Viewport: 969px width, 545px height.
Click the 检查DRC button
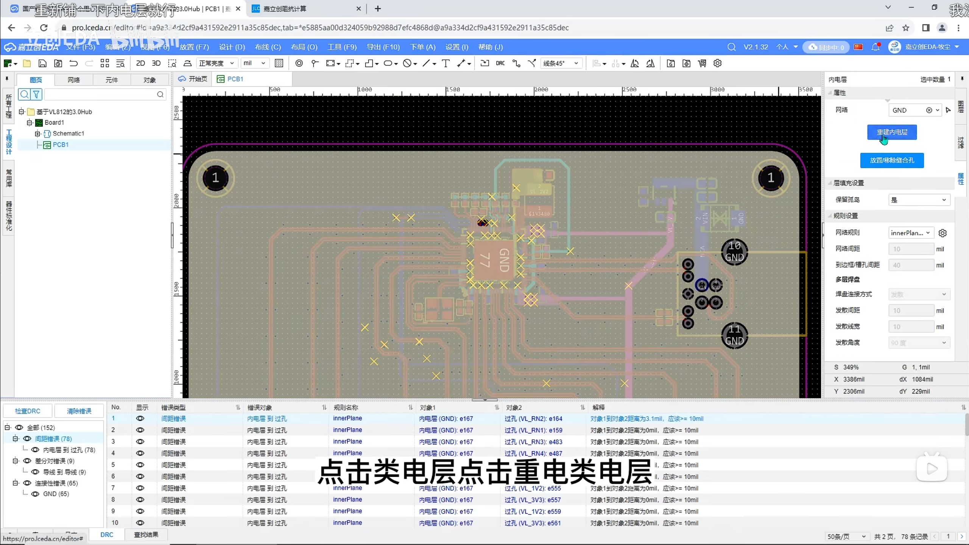click(27, 411)
